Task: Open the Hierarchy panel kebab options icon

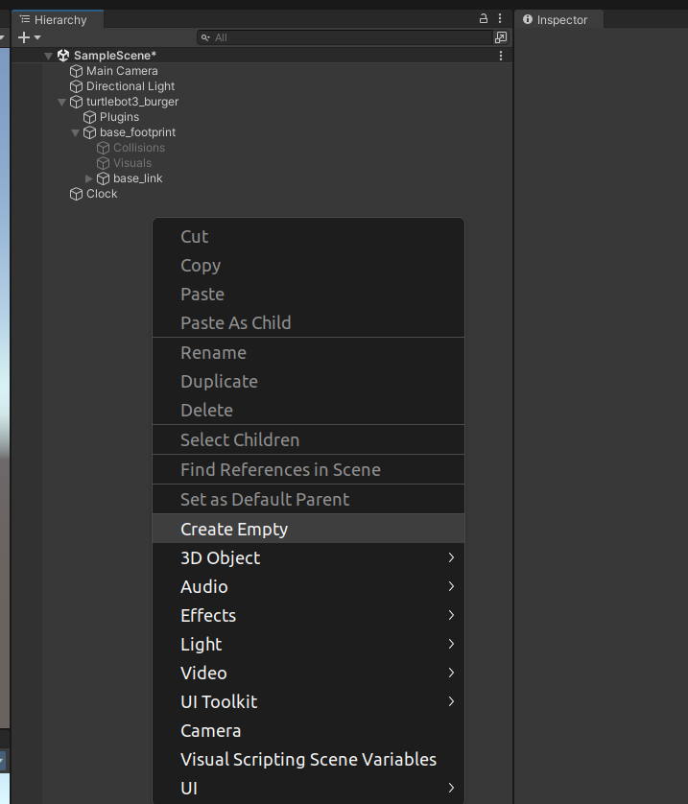Action: [498, 19]
